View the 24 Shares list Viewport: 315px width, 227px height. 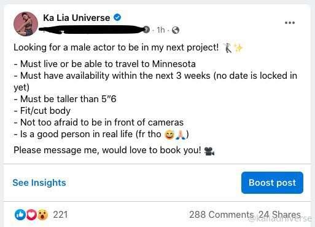(x=279, y=215)
